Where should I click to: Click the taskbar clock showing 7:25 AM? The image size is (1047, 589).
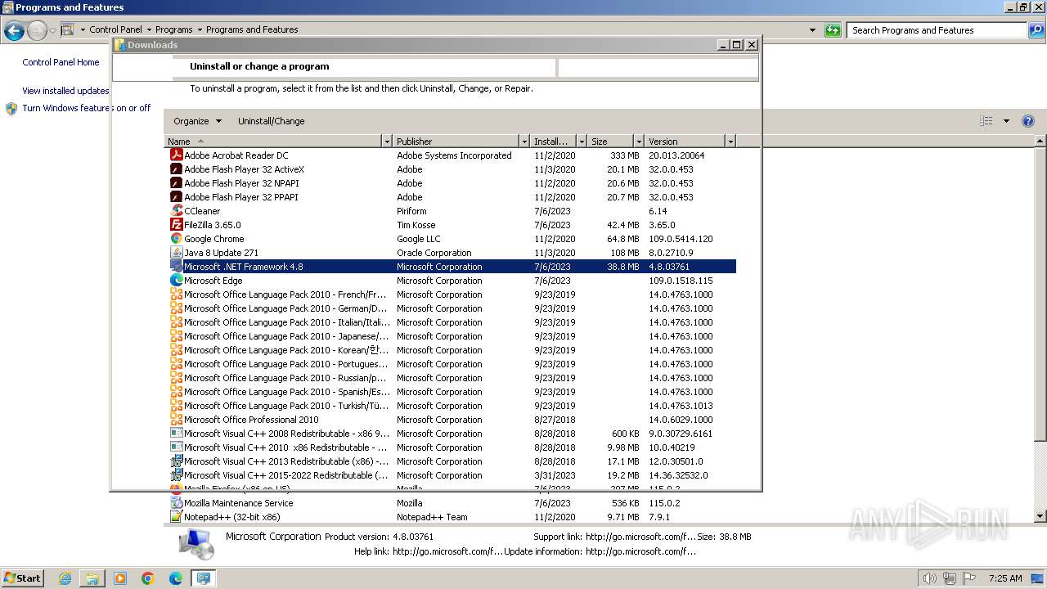[1005, 578]
